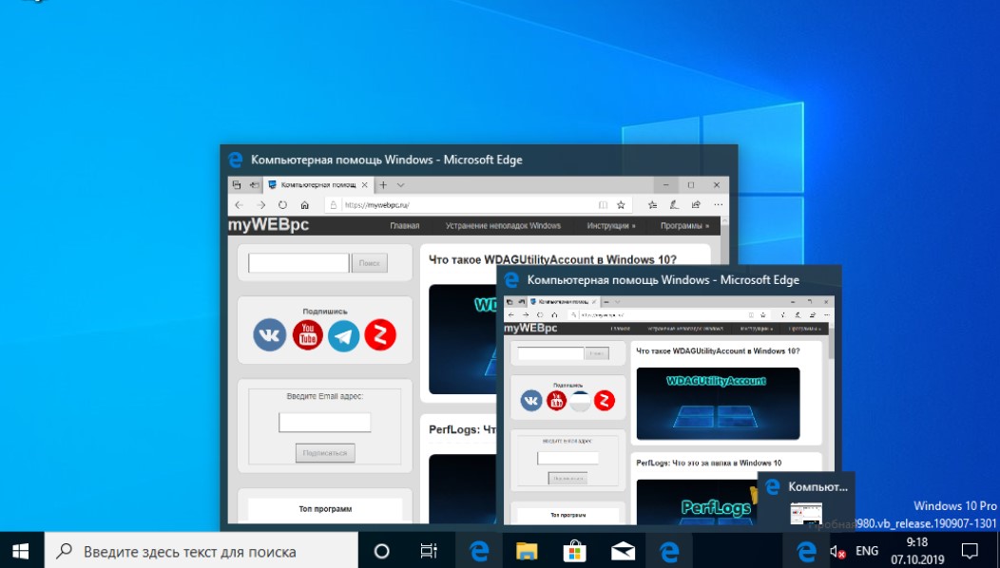Click the red Z icon in large Edge preview
This screenshot has height=568, width=1000.
tap(380, 334)
